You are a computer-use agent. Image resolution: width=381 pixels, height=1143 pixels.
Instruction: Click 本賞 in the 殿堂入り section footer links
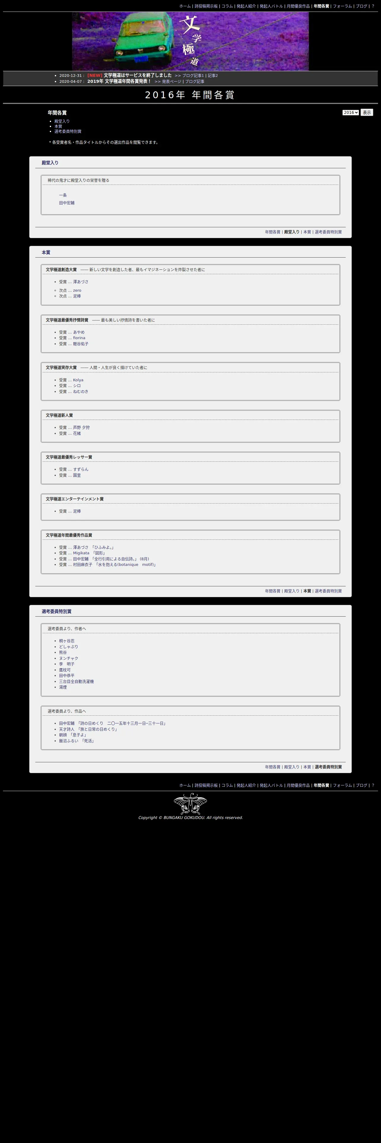click(307, 232)
